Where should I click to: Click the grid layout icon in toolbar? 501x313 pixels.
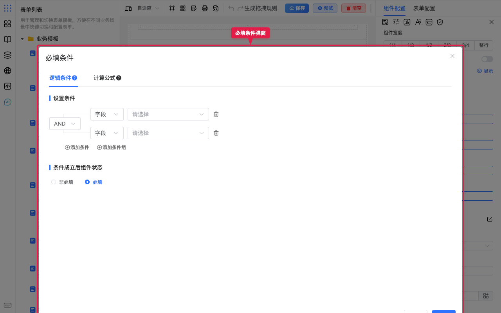point(183,8)
